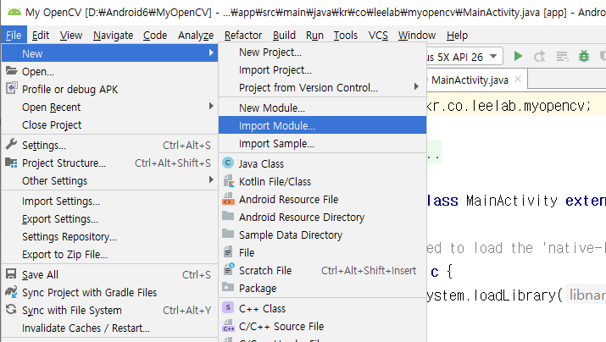
Task: Choose Save All in File menu
Action: click(x=40, y=274)
